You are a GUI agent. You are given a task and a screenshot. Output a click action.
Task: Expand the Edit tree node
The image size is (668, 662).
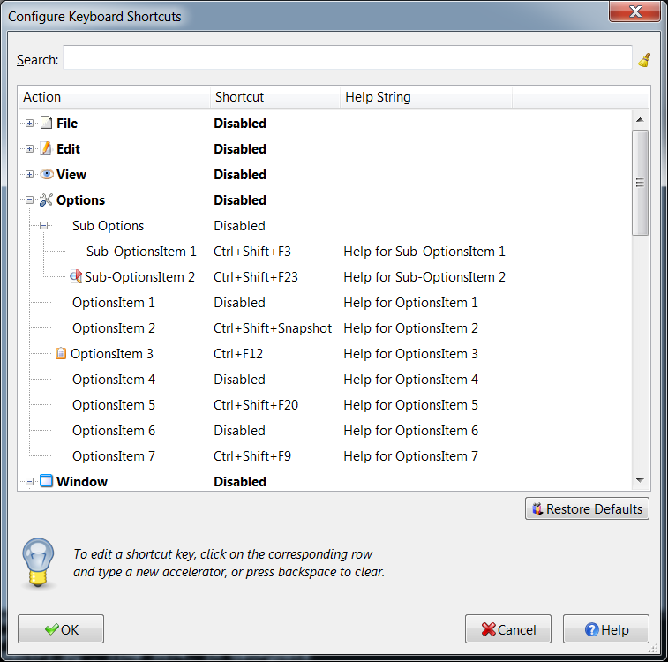pyautogui.click(x=29, y=149)
